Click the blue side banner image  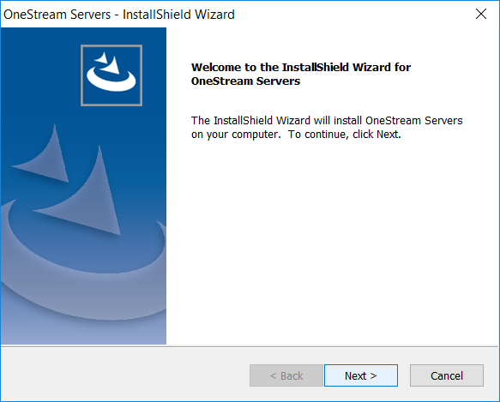point(83,186)
